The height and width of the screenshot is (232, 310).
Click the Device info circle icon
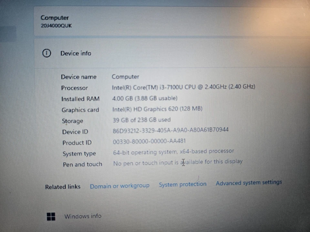click(46, 53)
